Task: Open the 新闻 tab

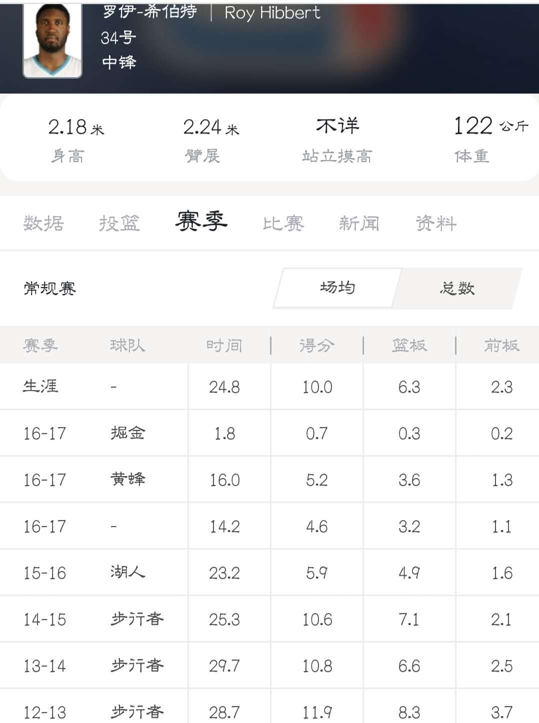Action: [359, 223]
